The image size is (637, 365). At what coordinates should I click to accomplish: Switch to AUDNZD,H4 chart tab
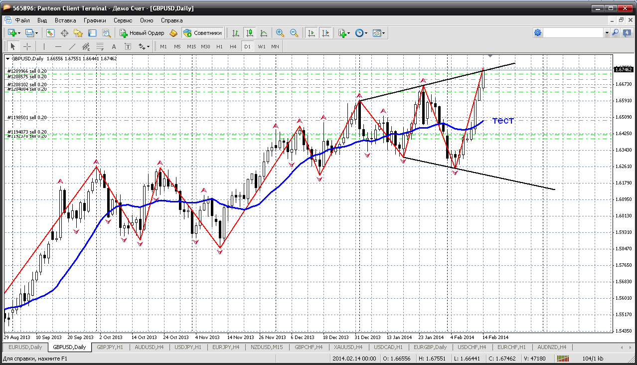click(551, 347)
